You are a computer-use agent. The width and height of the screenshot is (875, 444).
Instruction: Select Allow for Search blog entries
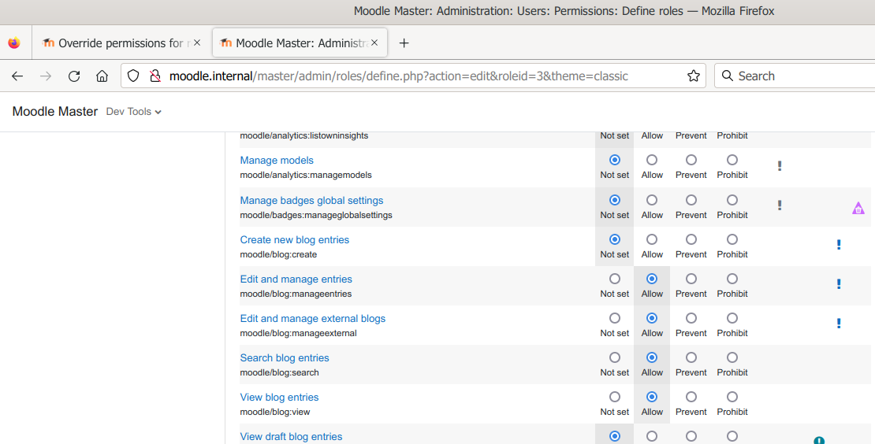[652, 357]
